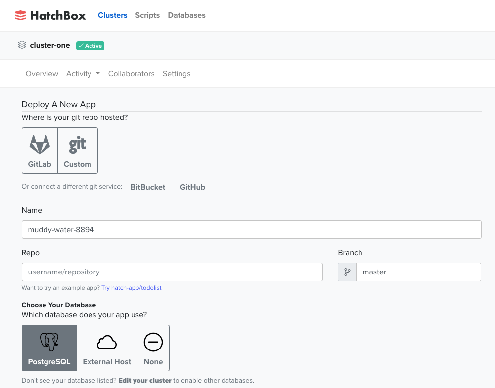Go to the cluster Overview tab
Viewport: 495px width, 388px height.
coord(42,74)
